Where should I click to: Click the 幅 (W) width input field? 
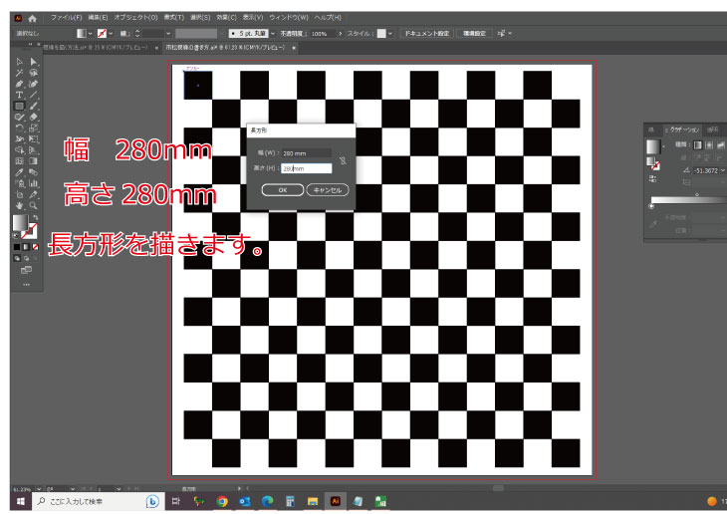click(x=305, y=152)
